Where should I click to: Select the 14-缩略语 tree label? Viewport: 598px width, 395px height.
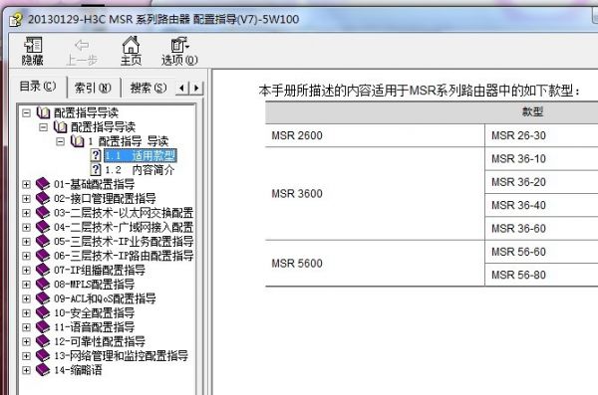[78, 370]
